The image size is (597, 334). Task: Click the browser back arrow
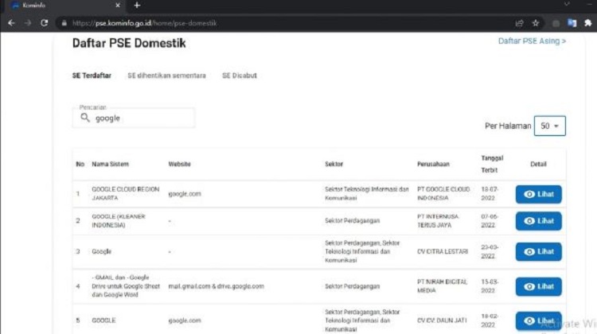(10, 23)
